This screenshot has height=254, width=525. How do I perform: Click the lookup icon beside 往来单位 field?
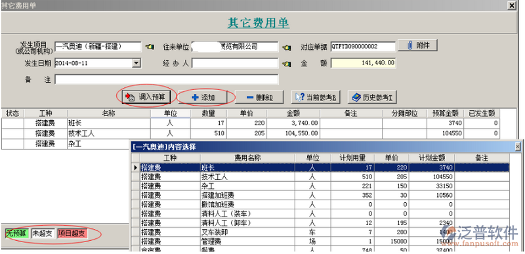click(286, 47)
